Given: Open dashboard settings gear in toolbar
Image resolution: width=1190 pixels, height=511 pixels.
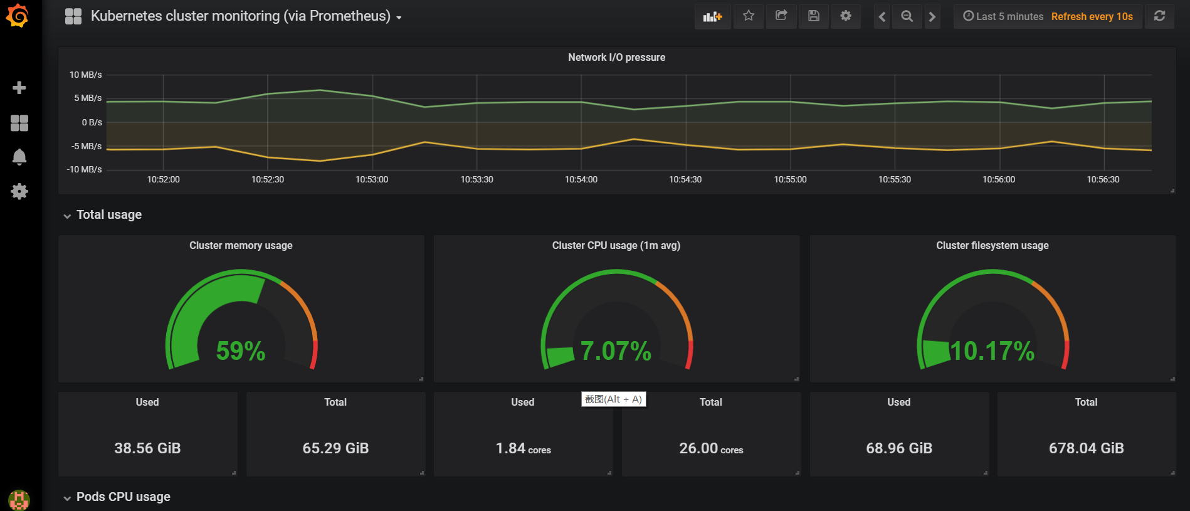Looking at the screenshot, I should [x=846, y=16].
